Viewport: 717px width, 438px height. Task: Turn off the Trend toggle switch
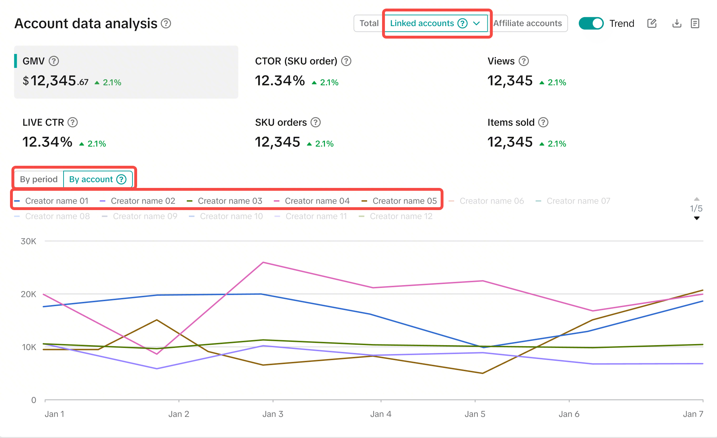pyautogui.click(x=591, y=24)
